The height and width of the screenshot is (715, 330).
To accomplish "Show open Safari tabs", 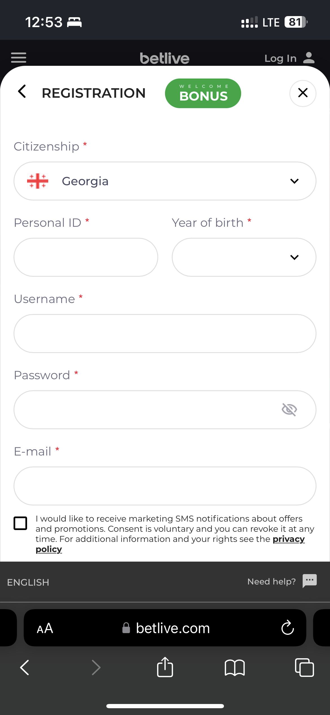I will (304, 668).
